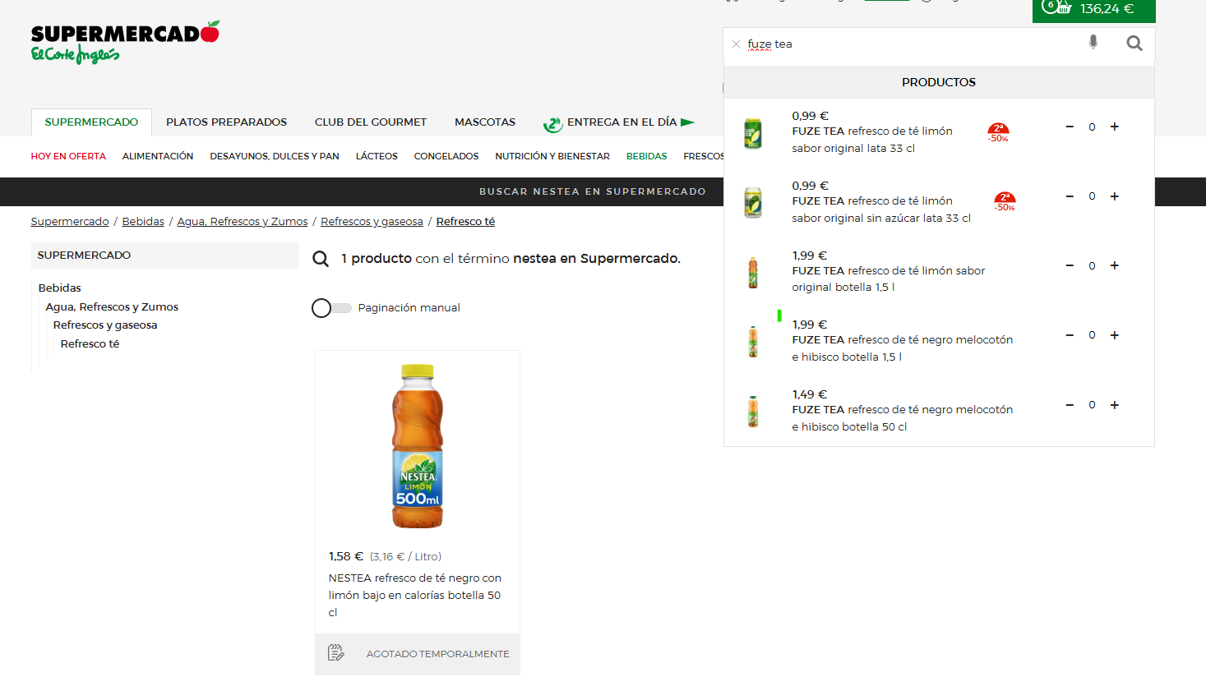Open thumbnail of Fuze Tea melocotón 1,5 l bottle
Image resolution: width=1206 pixels, height=700 pixels.
tap(753, 342)
